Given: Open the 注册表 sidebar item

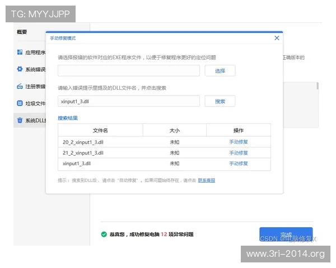Looking at the screenshot, I should pyautogui.click(x=31, y=87).
